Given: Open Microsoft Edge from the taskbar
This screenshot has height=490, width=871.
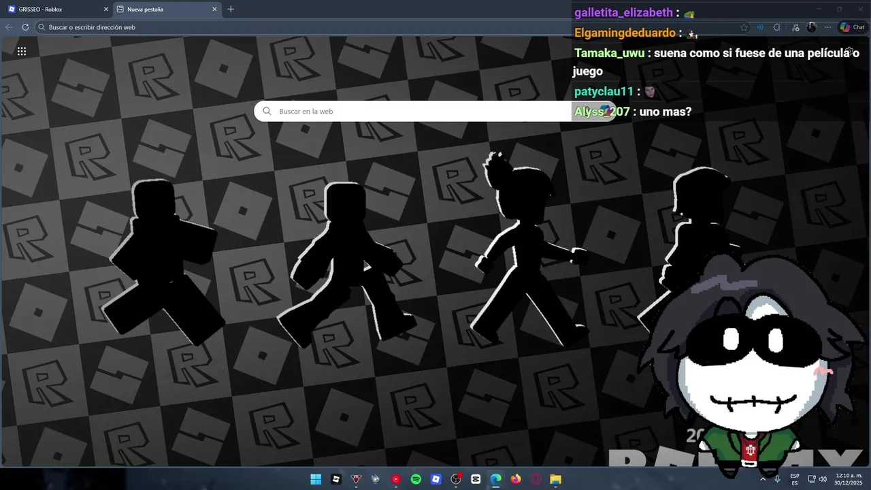Looking at the screenshot, I should tap(496, 479).
